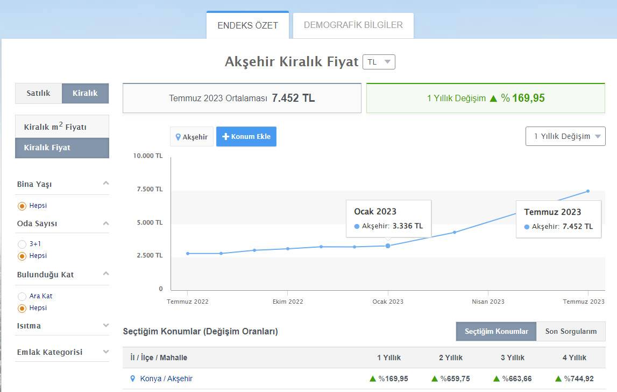The width and height of the screenshot is (617, 392).
Task: Click the Ocak 2023 chart point
Action: (388, 246)
